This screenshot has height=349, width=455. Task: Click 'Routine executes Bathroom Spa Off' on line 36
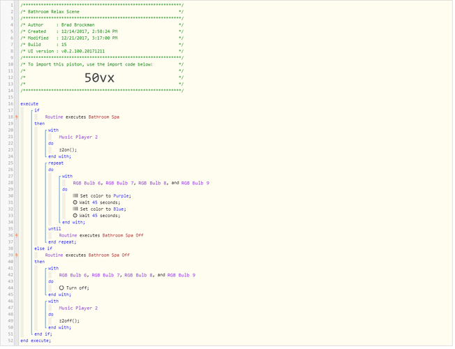pyautogui.click(x=101, y=235)
